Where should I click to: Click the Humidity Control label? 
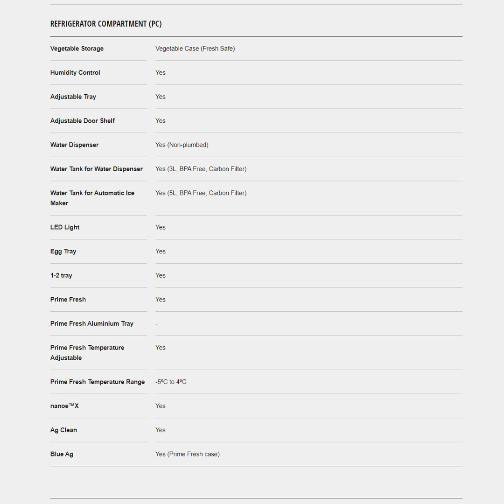[x=75, y=73]
